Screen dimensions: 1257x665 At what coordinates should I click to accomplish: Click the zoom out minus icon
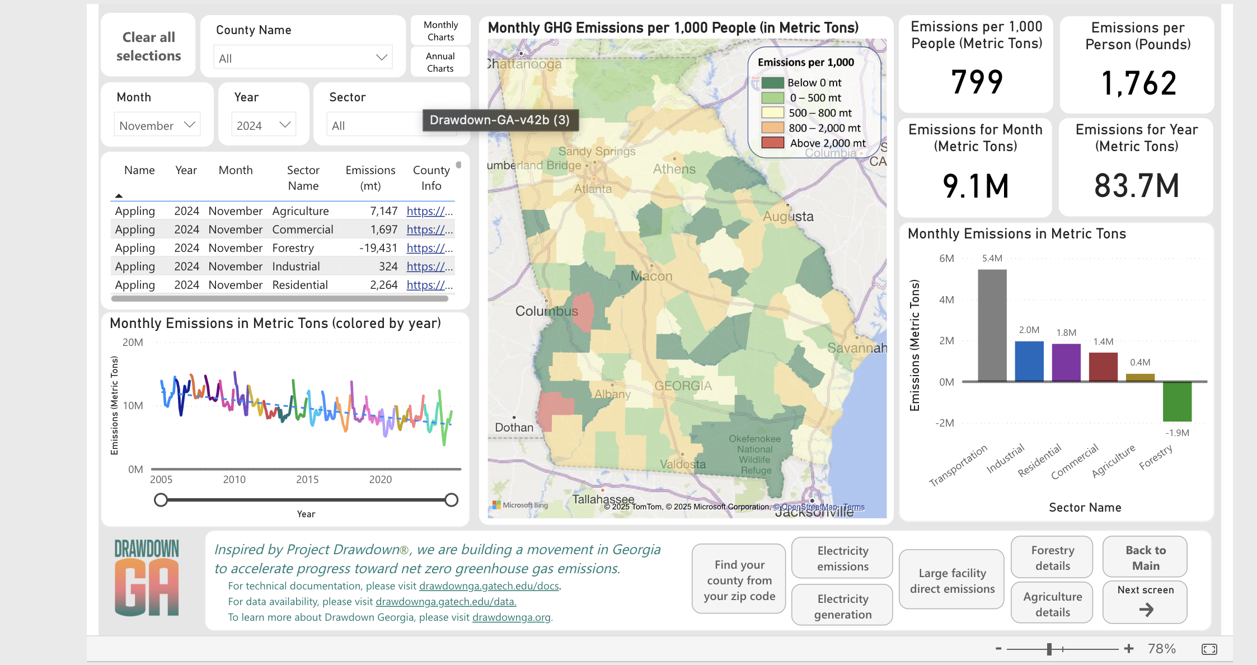tap(998, 648)
